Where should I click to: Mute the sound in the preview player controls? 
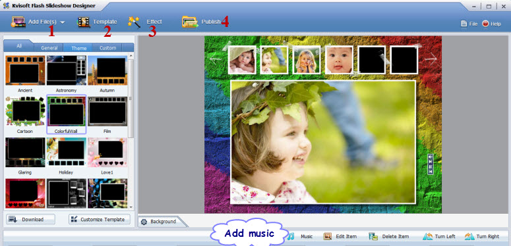pos(431,157)
